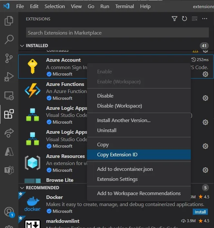Click the 252ms activation time label
Screen dimensions: 214x228
(200, 60)
